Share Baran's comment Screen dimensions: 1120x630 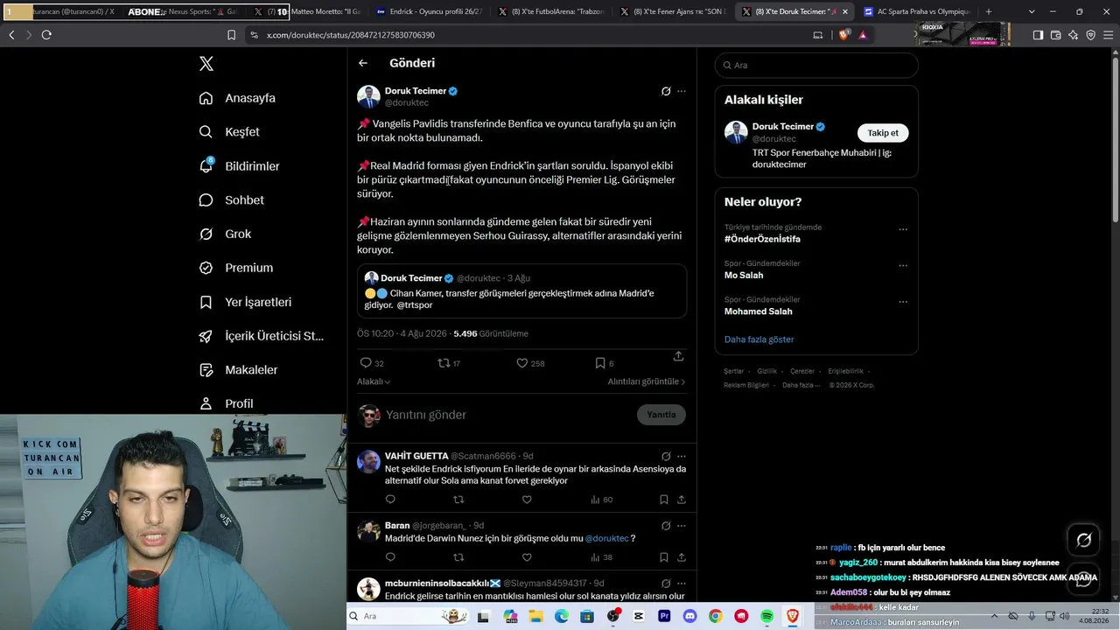pos(682,557)
